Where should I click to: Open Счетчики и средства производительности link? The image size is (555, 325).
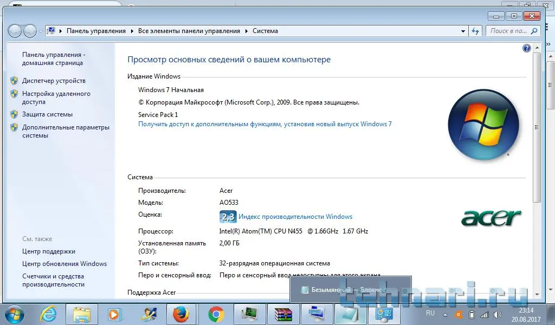53,280
